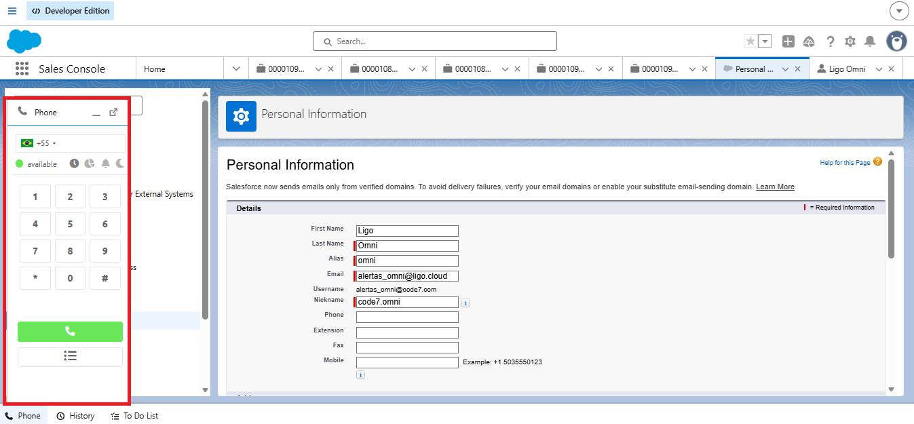Click the Developer Edition badge
The height and width of the screenshot is (424, 914).
(x=71, y=11)
